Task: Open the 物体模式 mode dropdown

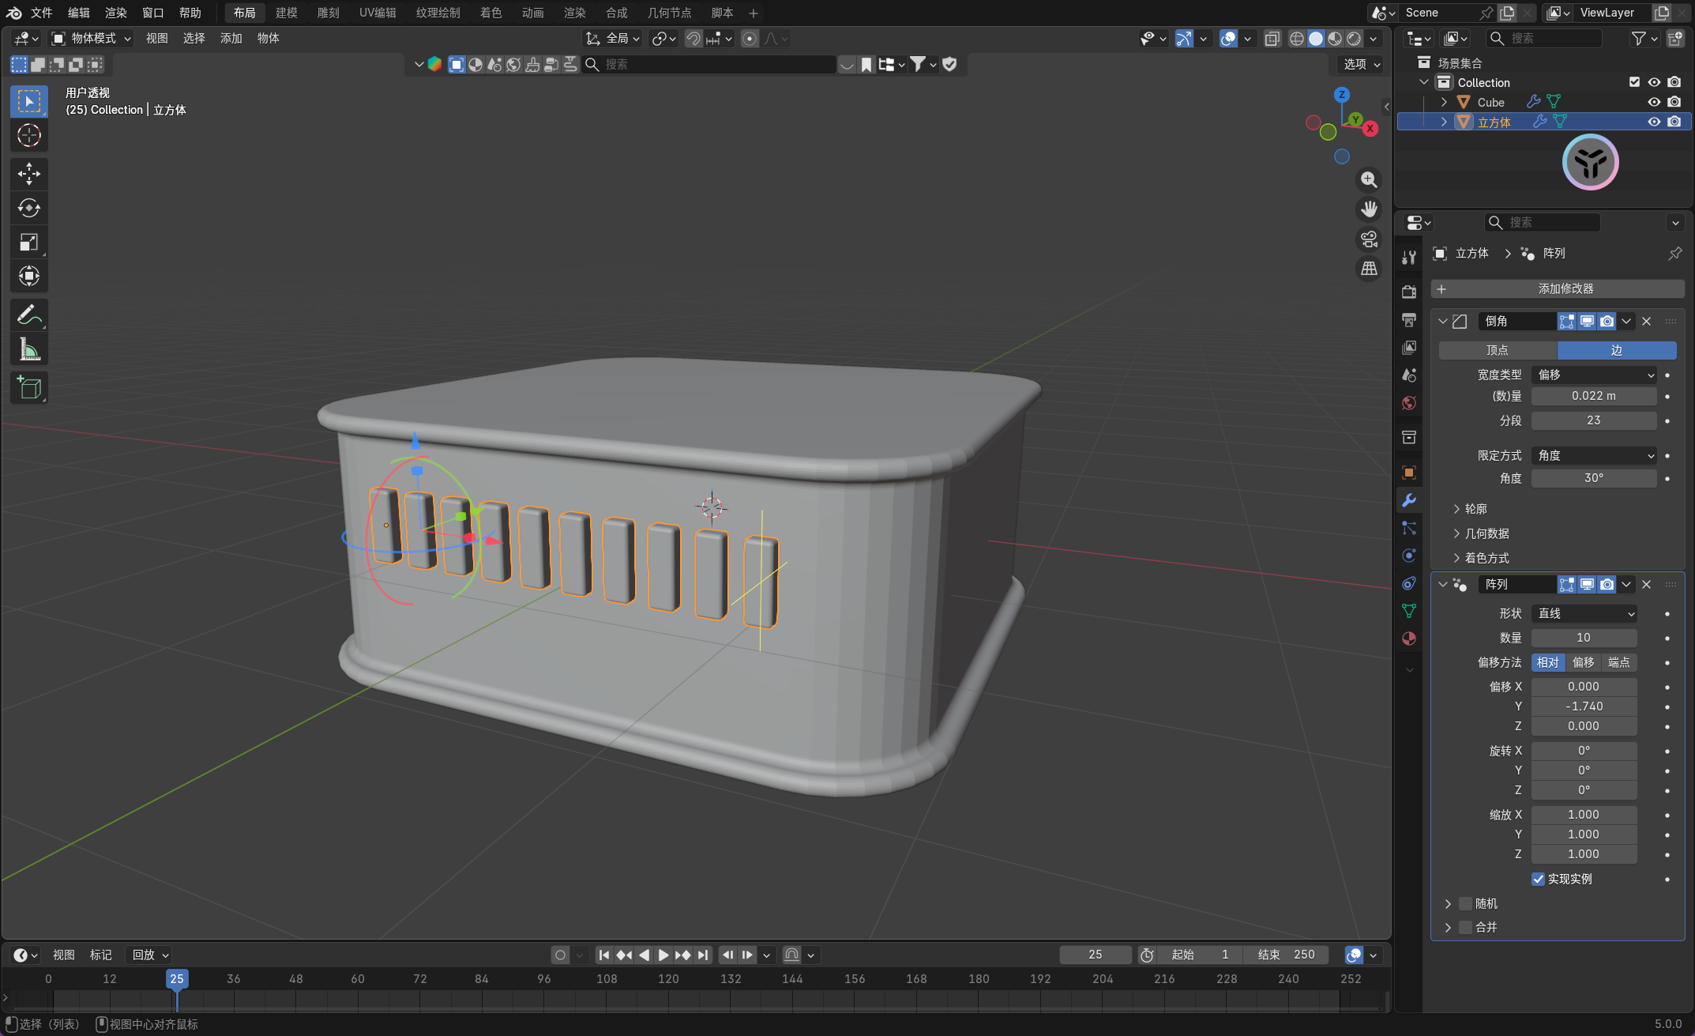Action: 92,38
